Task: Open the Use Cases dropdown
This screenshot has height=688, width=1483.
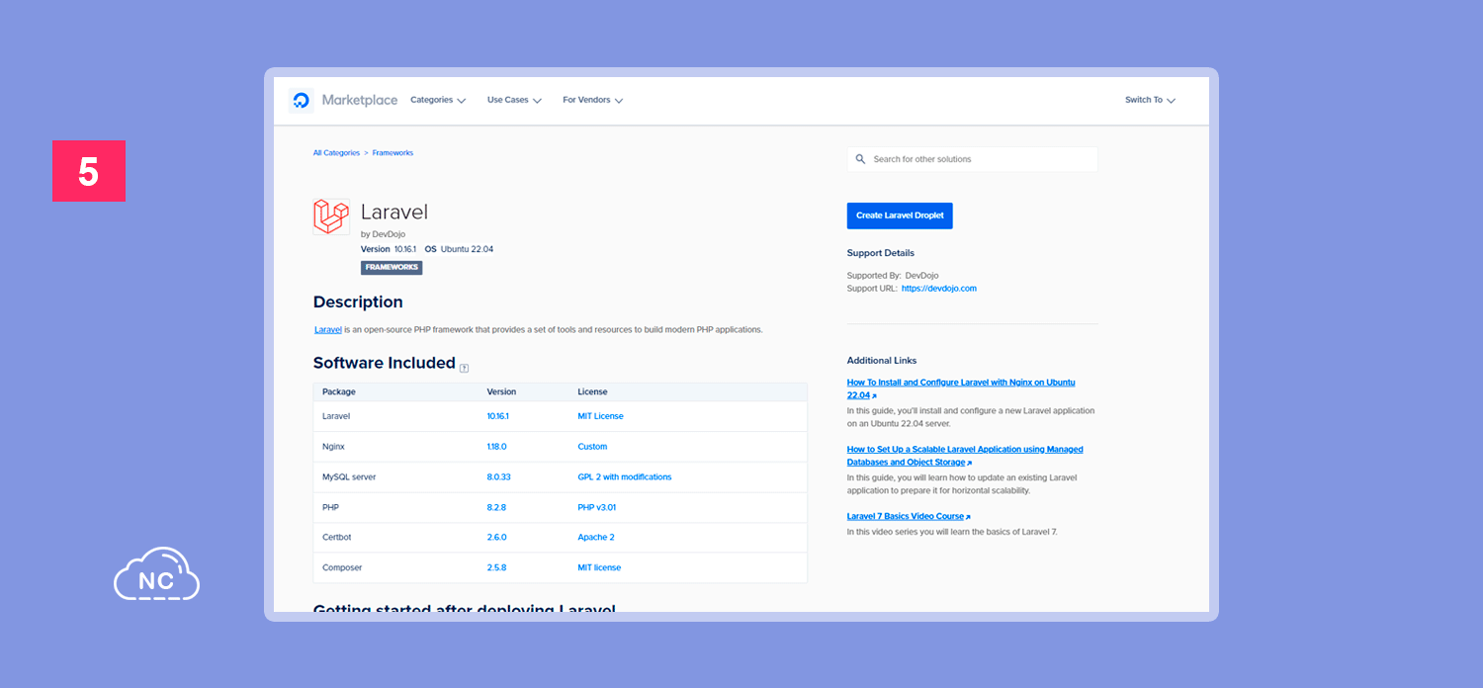Action: [x=514, y=100]
